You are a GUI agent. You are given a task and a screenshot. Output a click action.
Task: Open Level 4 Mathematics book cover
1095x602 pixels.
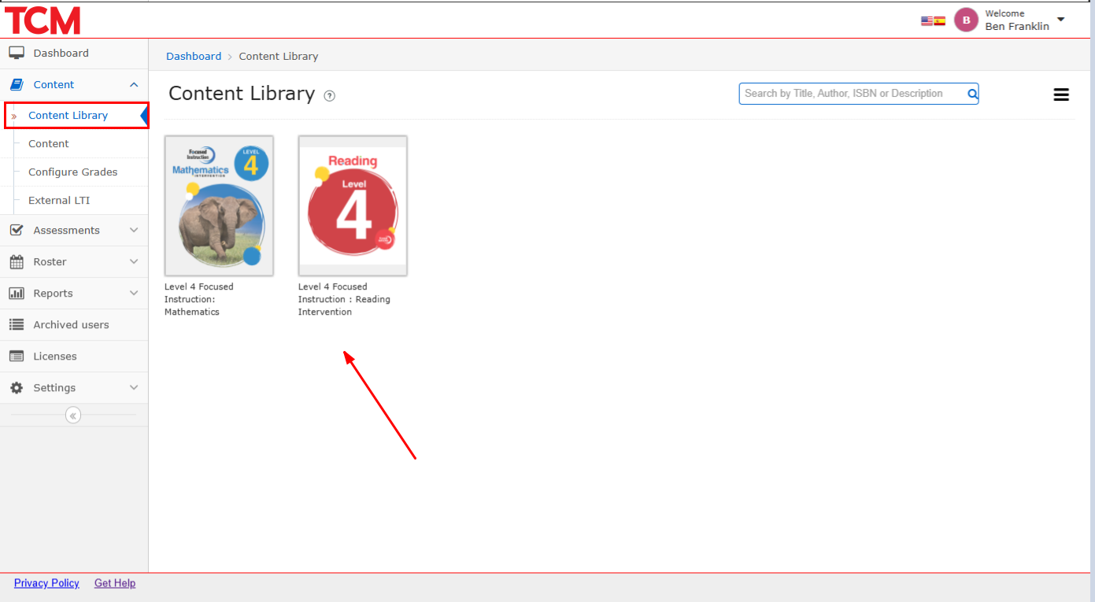pyautogui.click(x=219, y=205)
